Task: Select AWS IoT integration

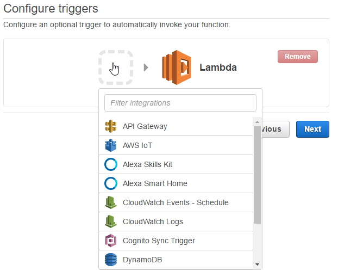Action: (x=176, y=145)
